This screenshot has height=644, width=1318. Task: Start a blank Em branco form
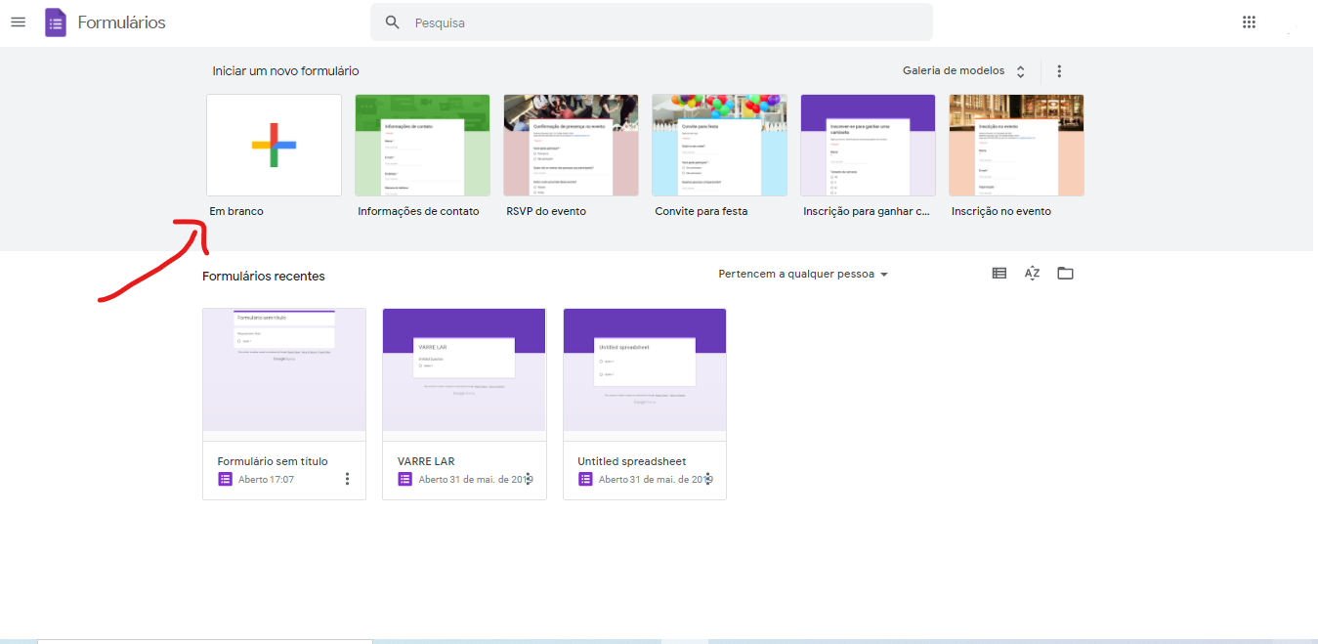pos(274,145)
